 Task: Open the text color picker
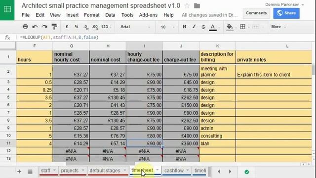click(213, 27)
